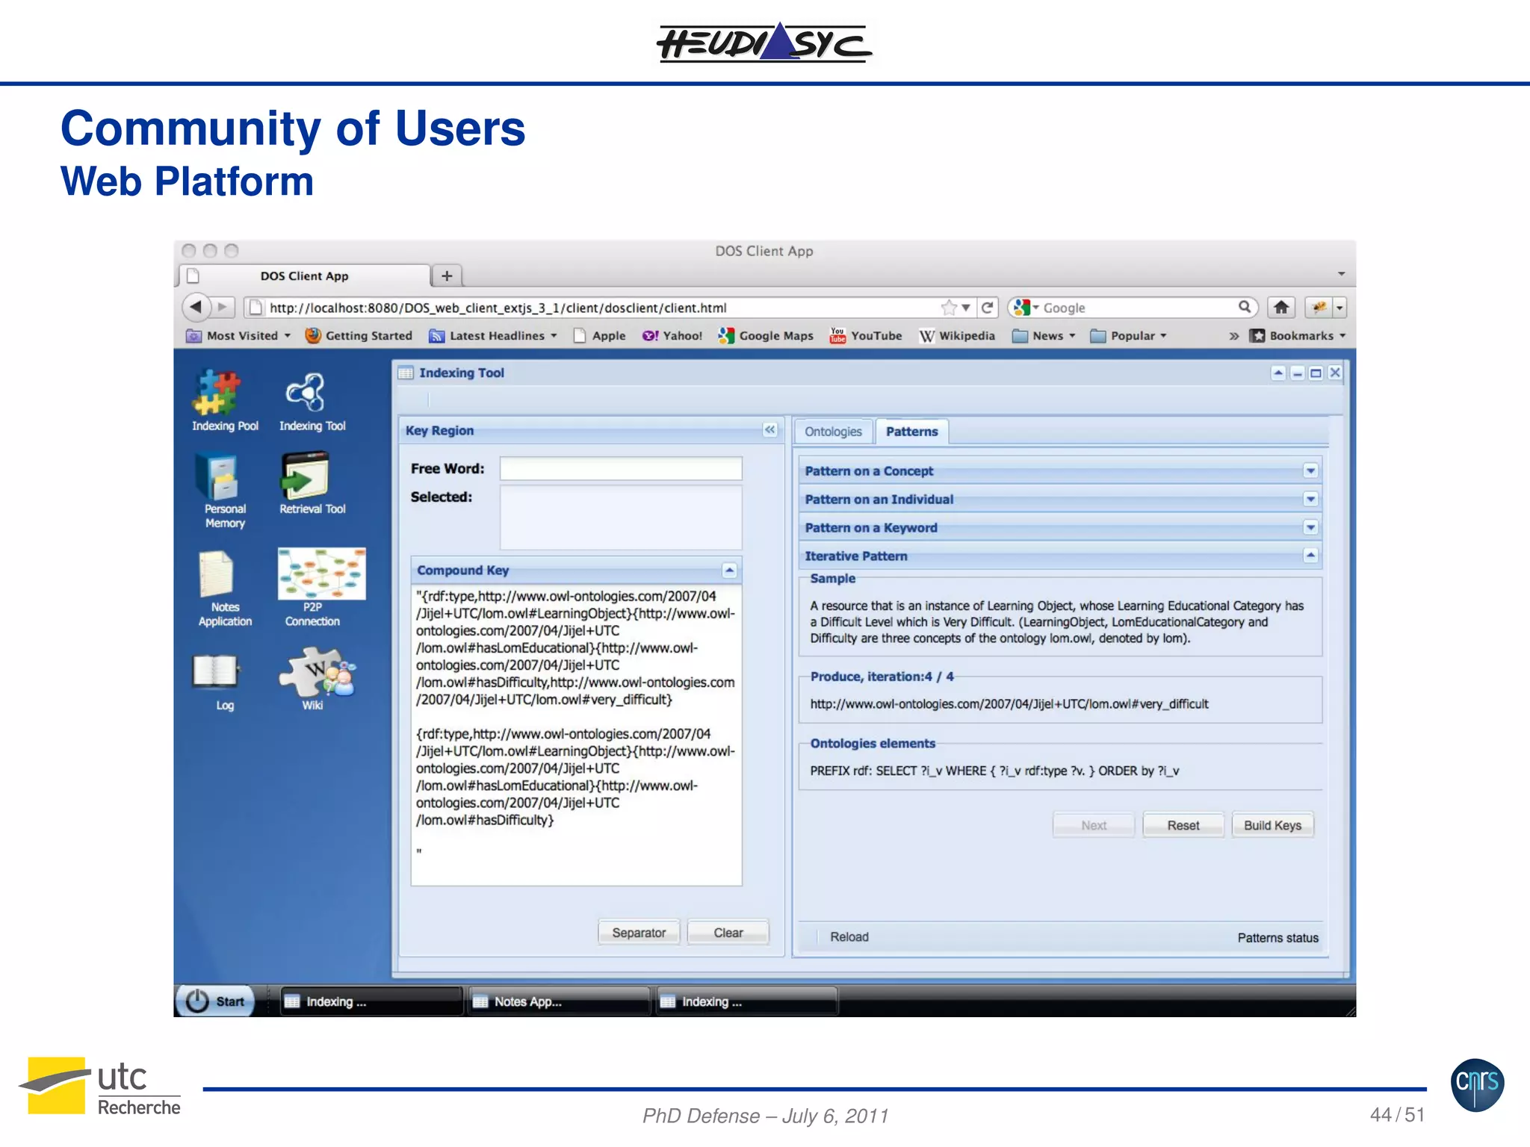Open dropdown arrow beside bee extension icon
The width and height of the screenshot is (1530, 1147).
(x=1339, y=307)
